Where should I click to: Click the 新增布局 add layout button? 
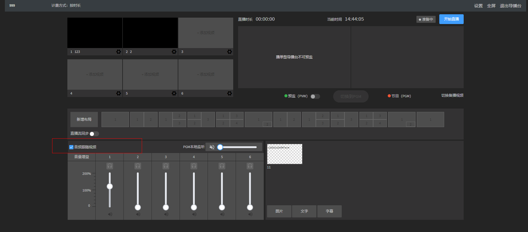click(84, 119)
